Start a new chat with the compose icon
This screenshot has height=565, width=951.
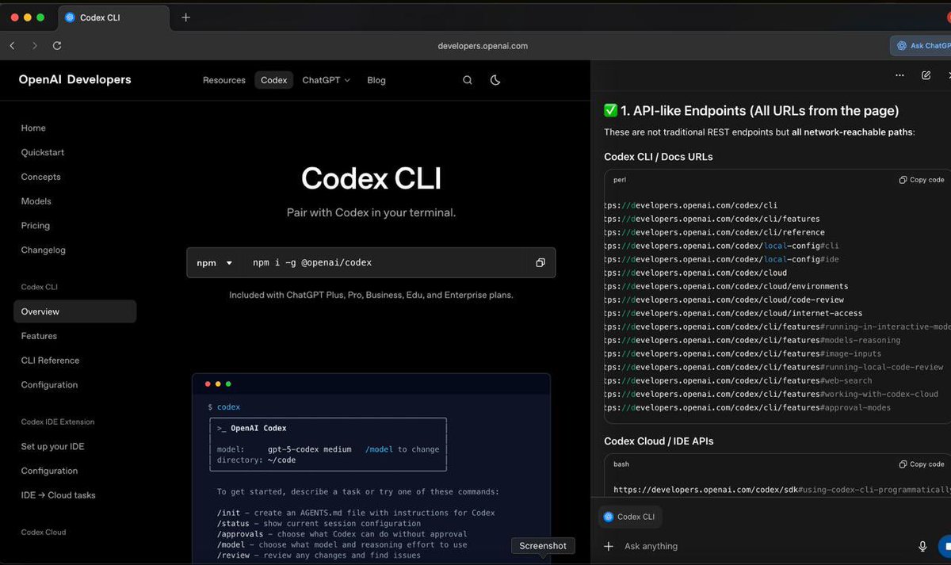[x=926, y=74]
